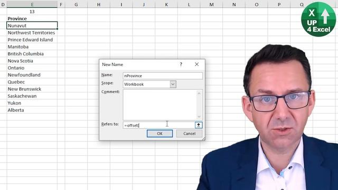Click the Comment box scroll down arrow
This screenshot has width=338, height=190.
pyautogui.click(x=199, y=117)
